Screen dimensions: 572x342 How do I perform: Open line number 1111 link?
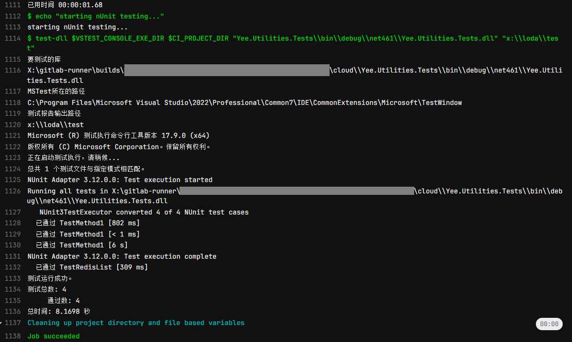(x=12, y=5)
